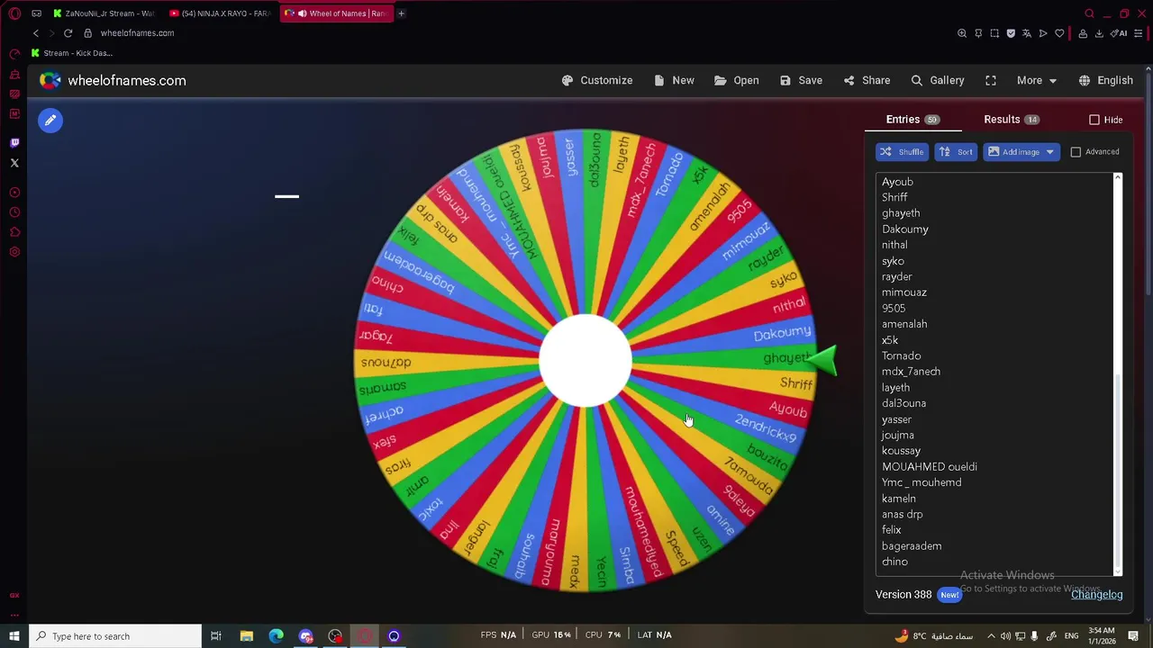Click the 'Tornado' entry in the list
Screen dimensions: 1153x648
pyautogui.click(x=901, y=355)
